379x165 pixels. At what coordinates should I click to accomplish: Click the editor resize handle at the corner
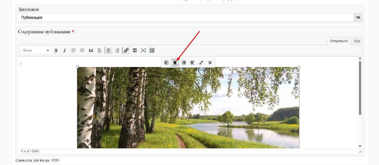pyautogui.click(x=360, y=151)
